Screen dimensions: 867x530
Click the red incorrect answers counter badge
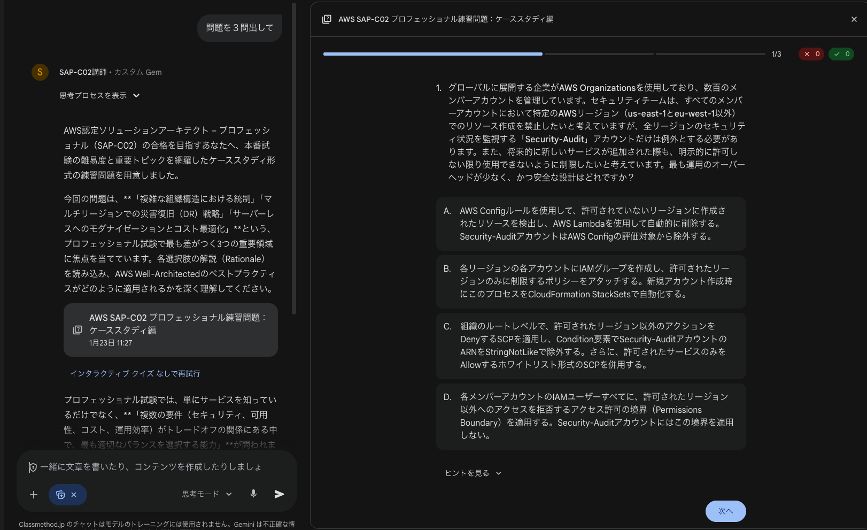click(x=811, y=53)
